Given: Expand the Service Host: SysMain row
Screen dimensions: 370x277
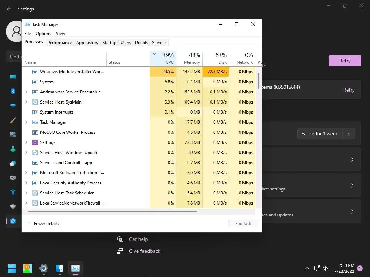Looking at the screenshot, I should (26, 102).
